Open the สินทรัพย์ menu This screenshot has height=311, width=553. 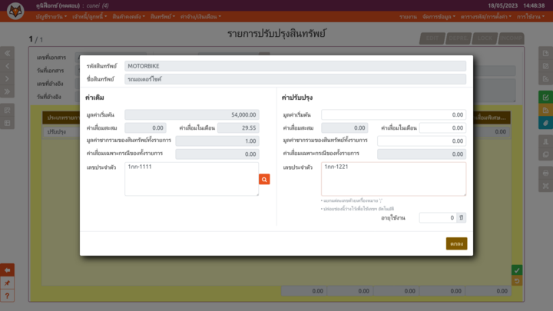pyautogui.click(x=163, y=17)
